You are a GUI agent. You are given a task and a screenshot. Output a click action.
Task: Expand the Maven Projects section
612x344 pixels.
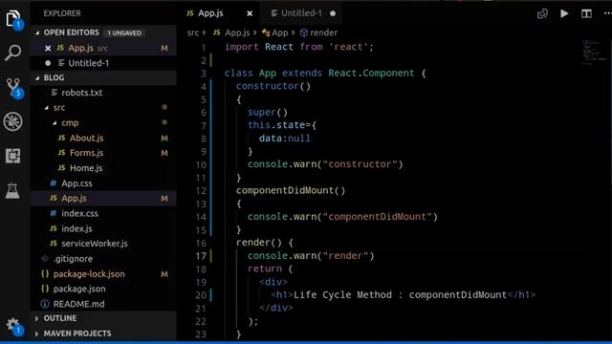point(77,333)
